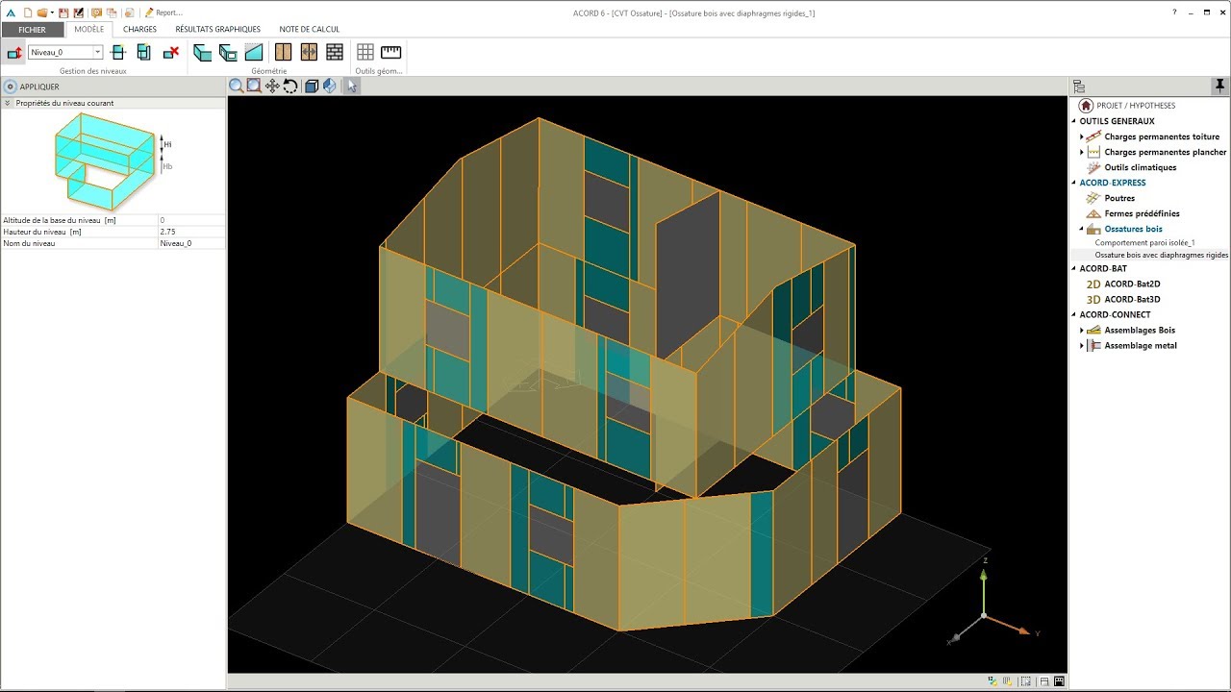Screen dimensions: 1231x692
Task: Expand Charges permanentes plancher
Action: [x=1082, y=153]
